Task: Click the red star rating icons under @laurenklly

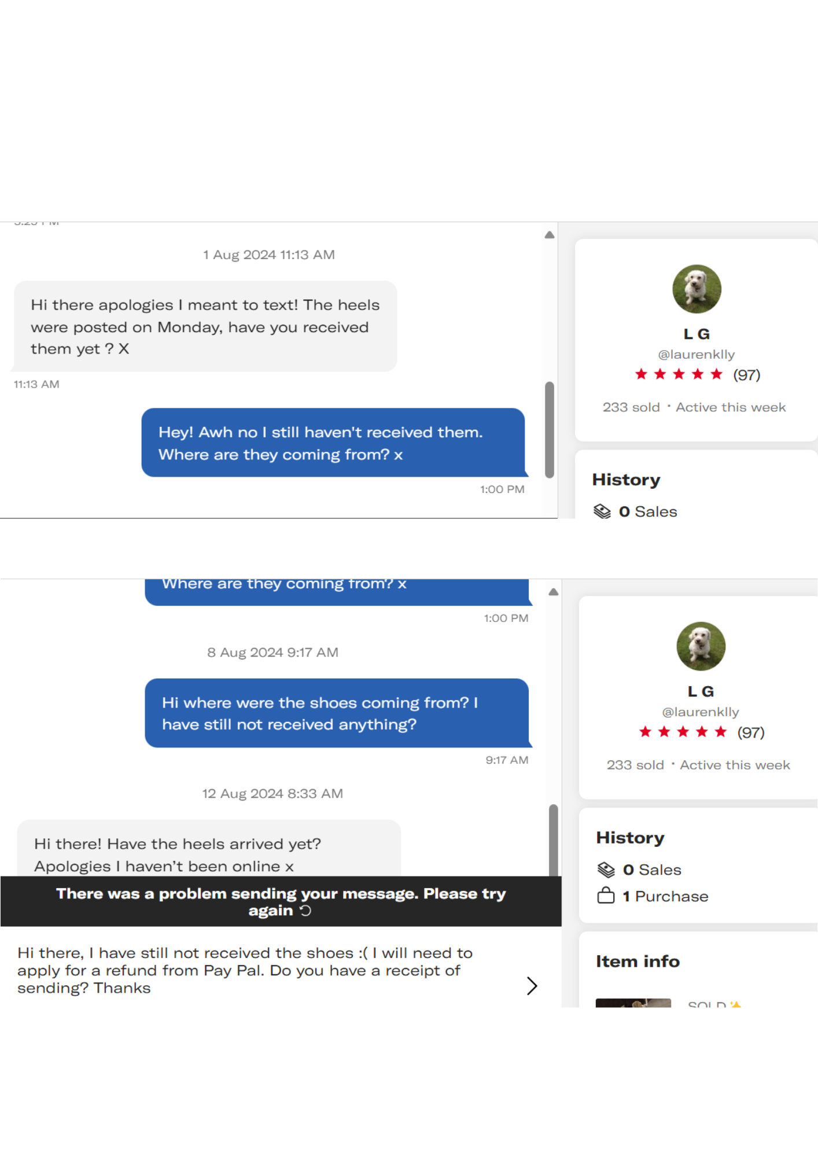Action: 680,374
